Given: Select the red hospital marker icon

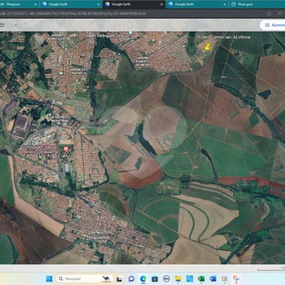Looking at the screenshot, I should [x=66, y=149].
